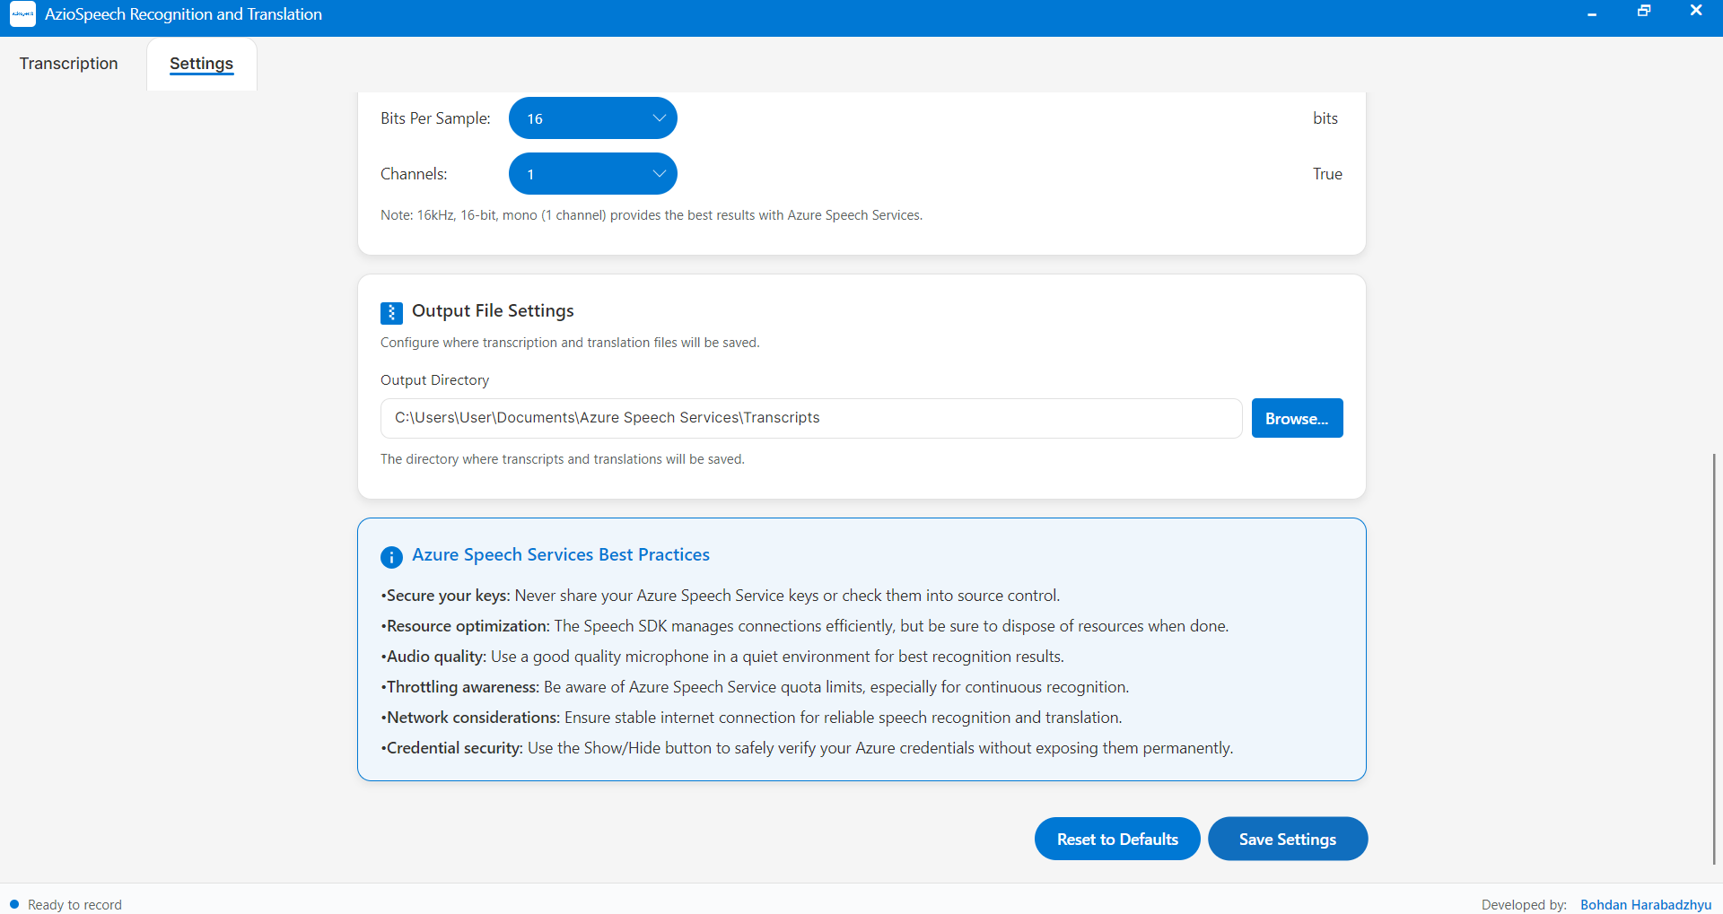Close the AzioSpeech application window

click(1696, 12)
